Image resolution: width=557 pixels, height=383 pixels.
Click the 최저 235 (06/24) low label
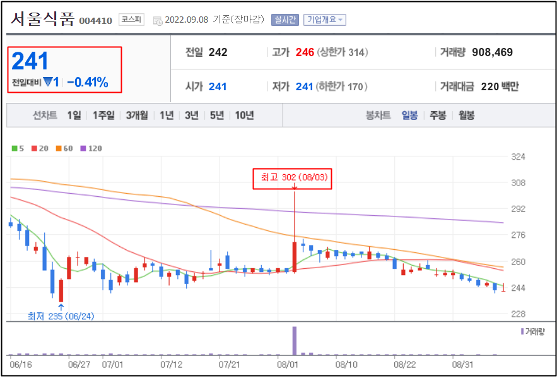pyautogui.click(x=61, y=316)
